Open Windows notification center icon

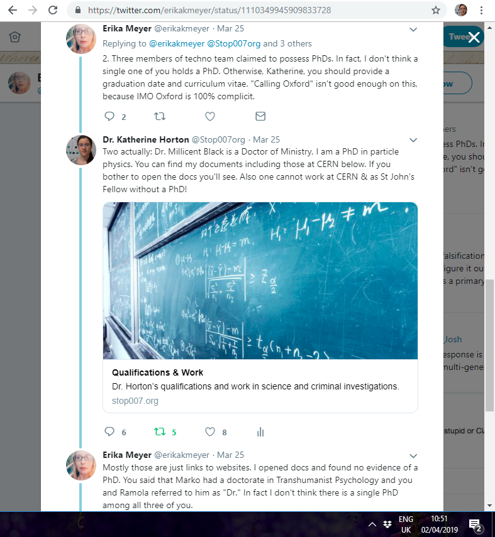coord(476,525)
